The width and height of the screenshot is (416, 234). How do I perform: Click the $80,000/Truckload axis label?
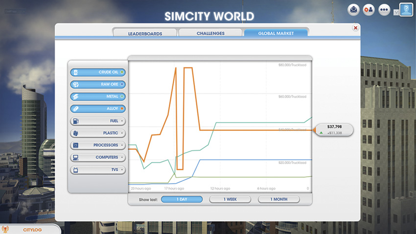292,65
